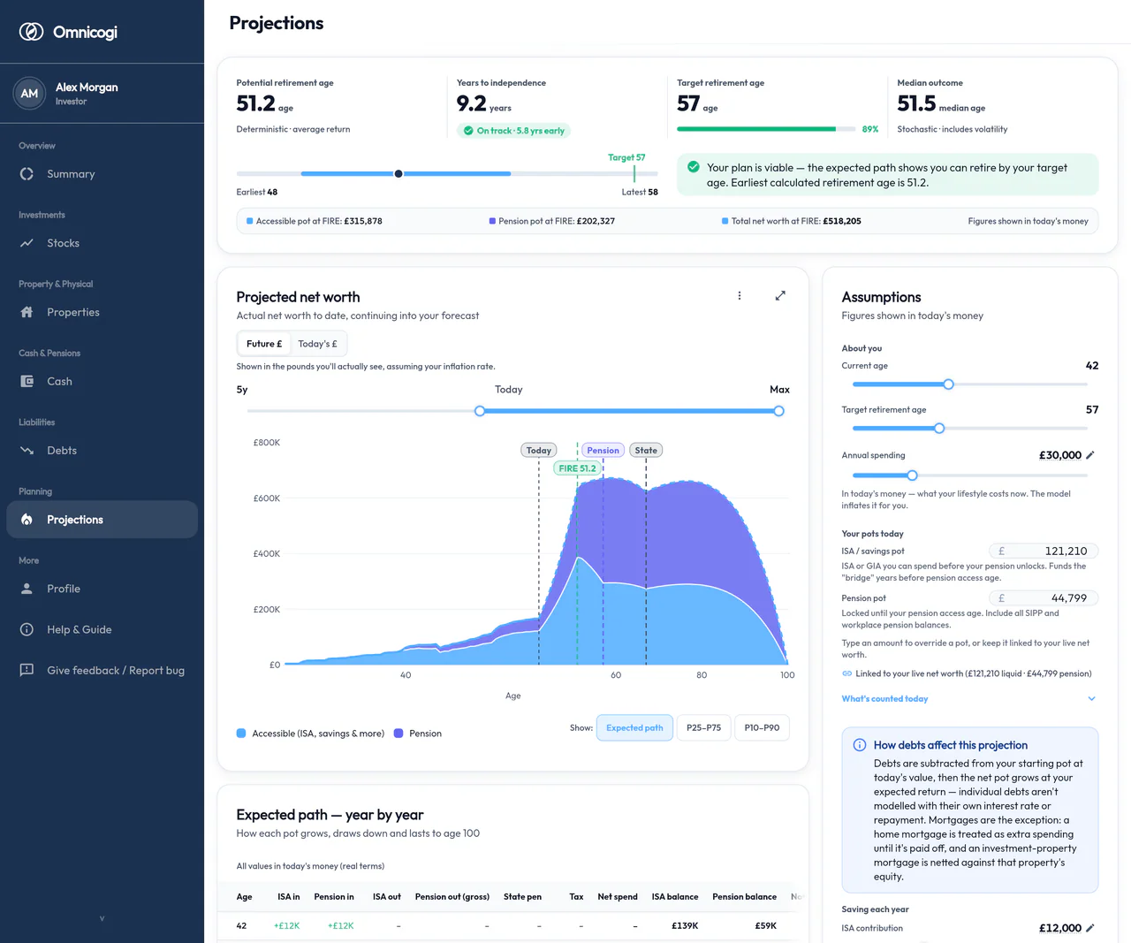The width and height of the screenshot is (1131, 943).
Task: Open Debts in the sidebar
Action: click(x=102, y=450)
